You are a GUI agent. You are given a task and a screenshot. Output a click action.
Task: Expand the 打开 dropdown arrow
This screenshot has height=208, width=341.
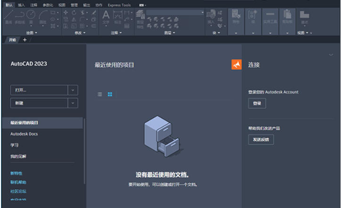[73, 90]
